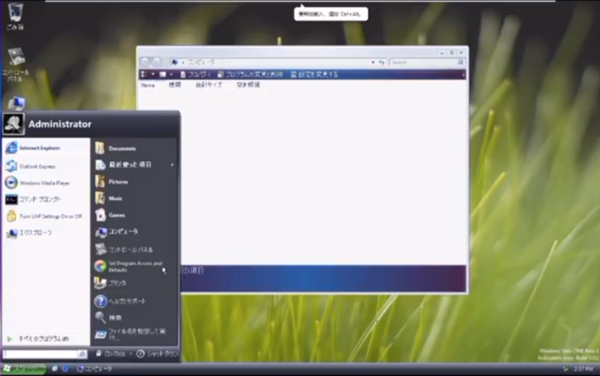Open the address bar history dropdown
The image size is (600, 376).
click(373, 62)
